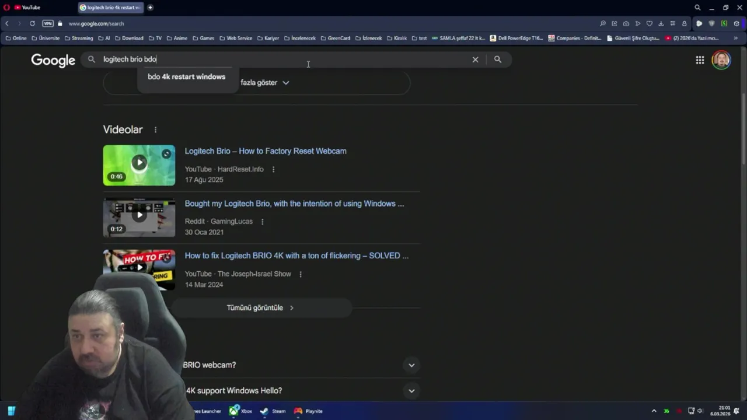Reload the current page

(x=32, y=23)
